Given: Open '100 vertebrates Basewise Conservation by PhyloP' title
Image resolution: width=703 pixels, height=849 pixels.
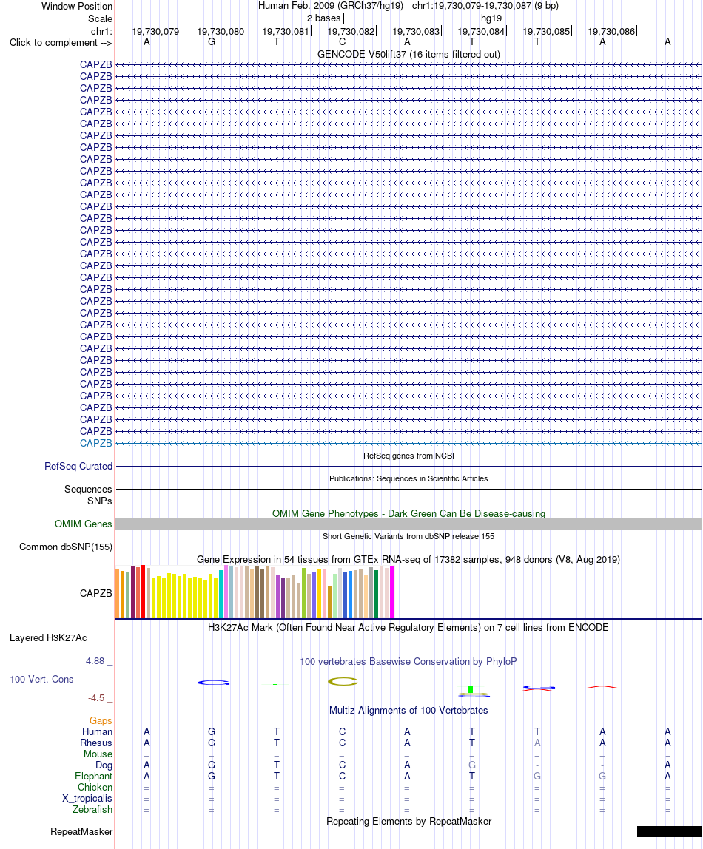Looking at the screenshot, I should pos(408,662).
